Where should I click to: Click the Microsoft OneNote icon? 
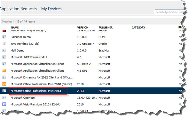4,97
